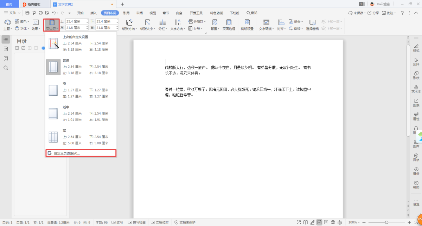
Task: Click 图表 chart icon in right sidebar
Action: pos(416,101)
